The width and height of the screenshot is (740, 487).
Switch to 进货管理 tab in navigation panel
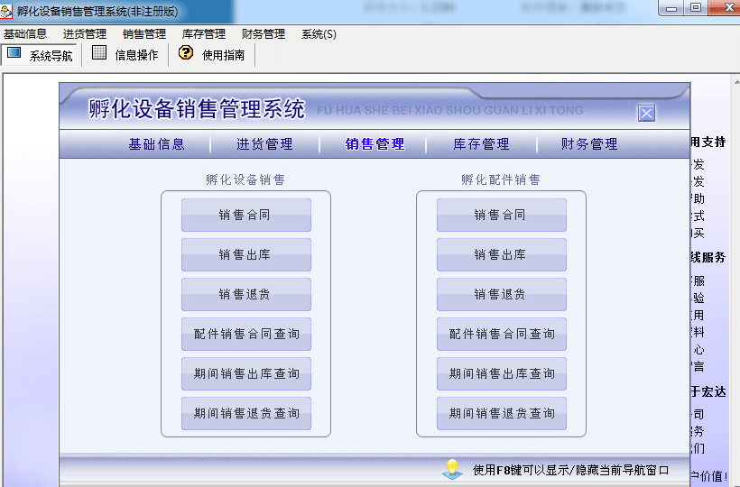click(264, 143)
